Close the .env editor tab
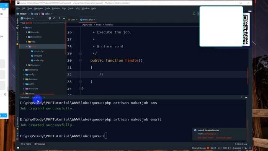268x151 pixels. (77, 20)
